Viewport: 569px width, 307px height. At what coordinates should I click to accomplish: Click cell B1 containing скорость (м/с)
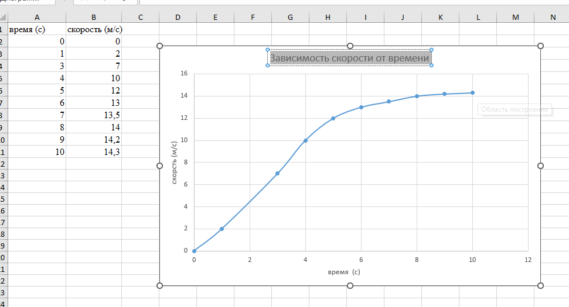pos(95,29)
